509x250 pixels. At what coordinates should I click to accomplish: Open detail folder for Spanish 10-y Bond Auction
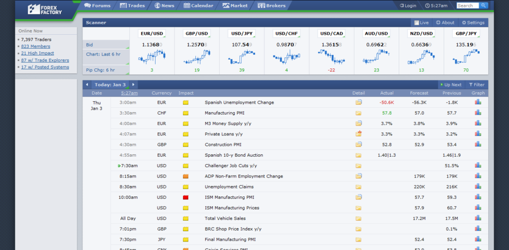pyautogui.click(x=358, y=155)
